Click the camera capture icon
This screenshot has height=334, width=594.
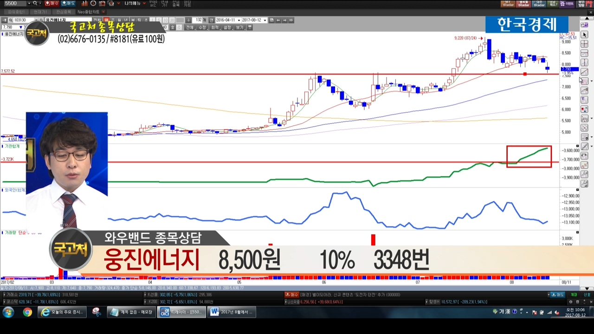click(102, 3)
